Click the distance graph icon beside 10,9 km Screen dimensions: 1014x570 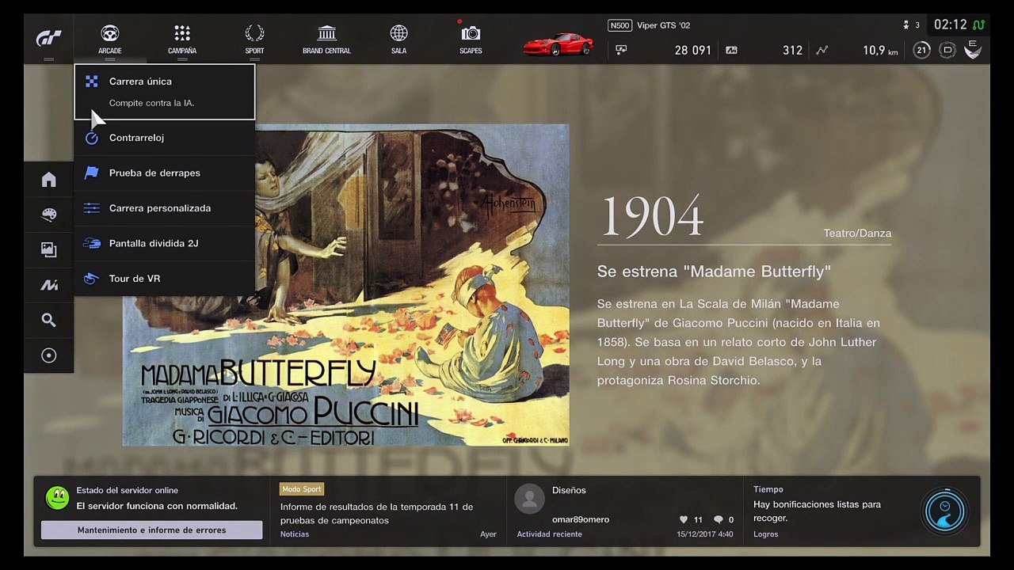(x=822, y=50)
